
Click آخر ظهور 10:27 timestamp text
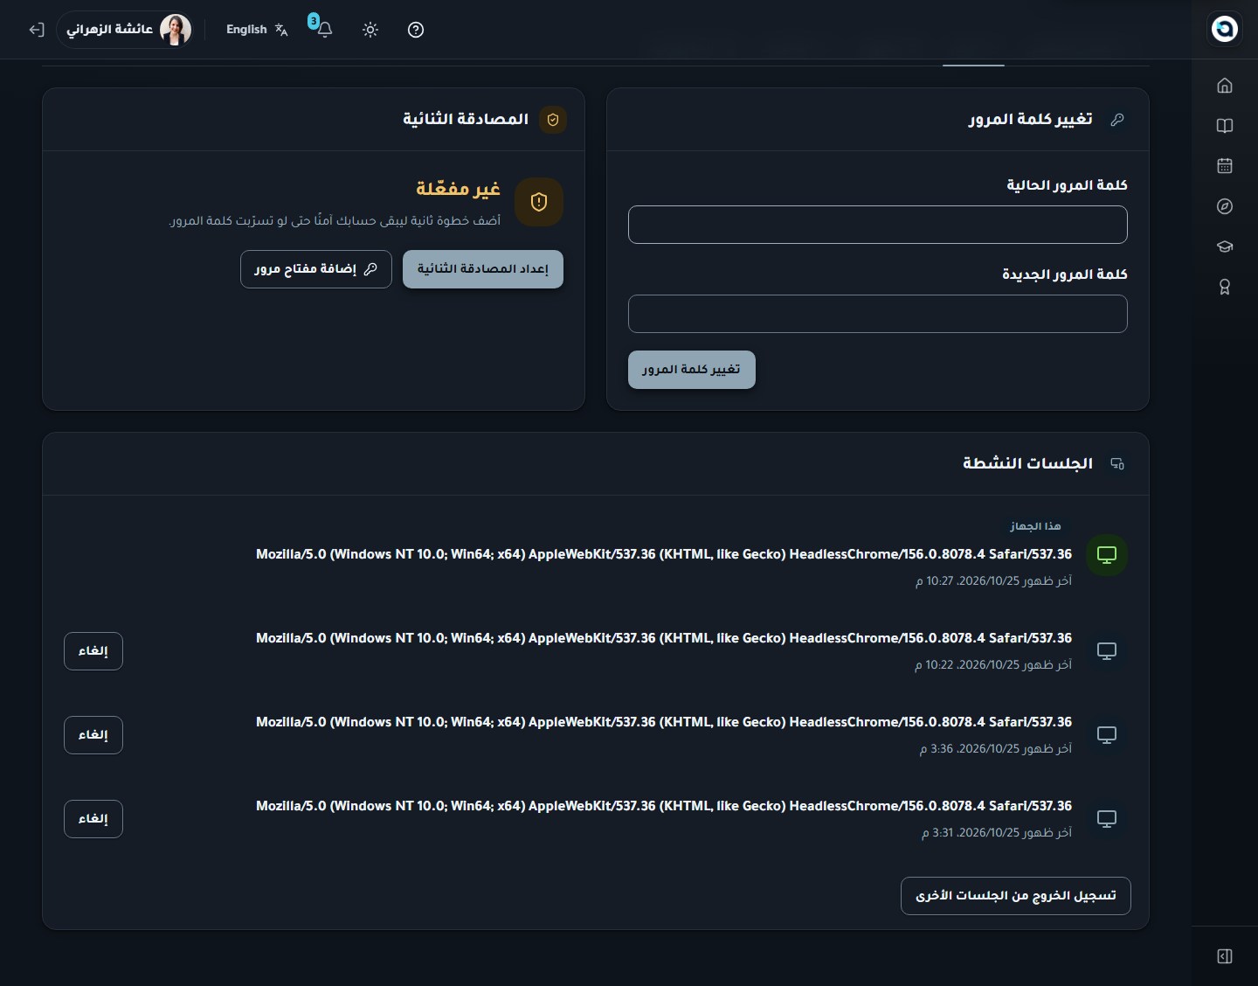[993, 581]
